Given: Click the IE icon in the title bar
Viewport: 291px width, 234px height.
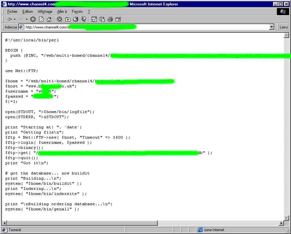Looking at the screenshot, I should [x=4, y=4].
